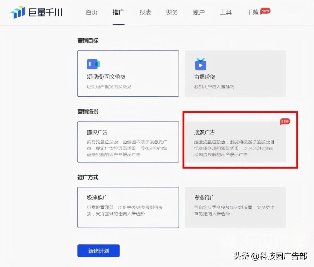The height and width of the screenshot is (267, 314).
Task: Open the 工具 navigation menu
Action: (226, 12)
